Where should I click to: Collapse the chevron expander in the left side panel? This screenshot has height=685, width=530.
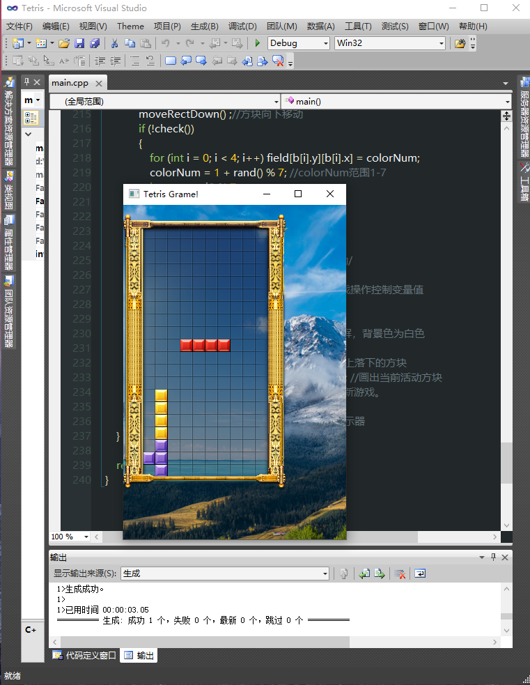pos(29,134)
